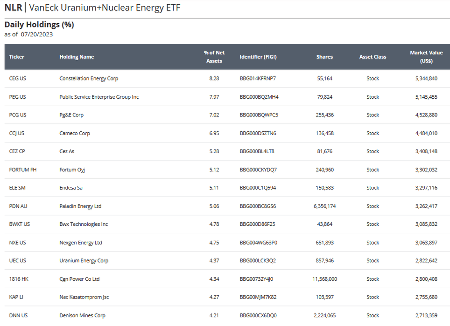
Task: Click the Holding Name column header
Action: [x=77, y=57]
